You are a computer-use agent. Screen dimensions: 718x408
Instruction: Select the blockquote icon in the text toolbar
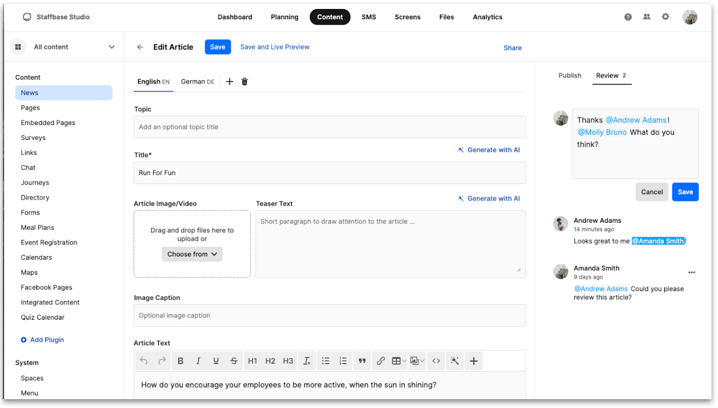362,360
